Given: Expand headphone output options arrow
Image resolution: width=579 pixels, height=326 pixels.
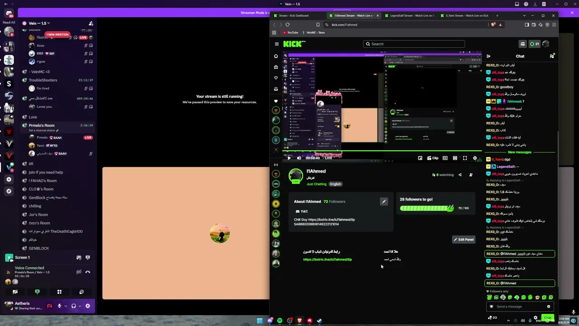Looking at the screenshot, I should [80, 306].
